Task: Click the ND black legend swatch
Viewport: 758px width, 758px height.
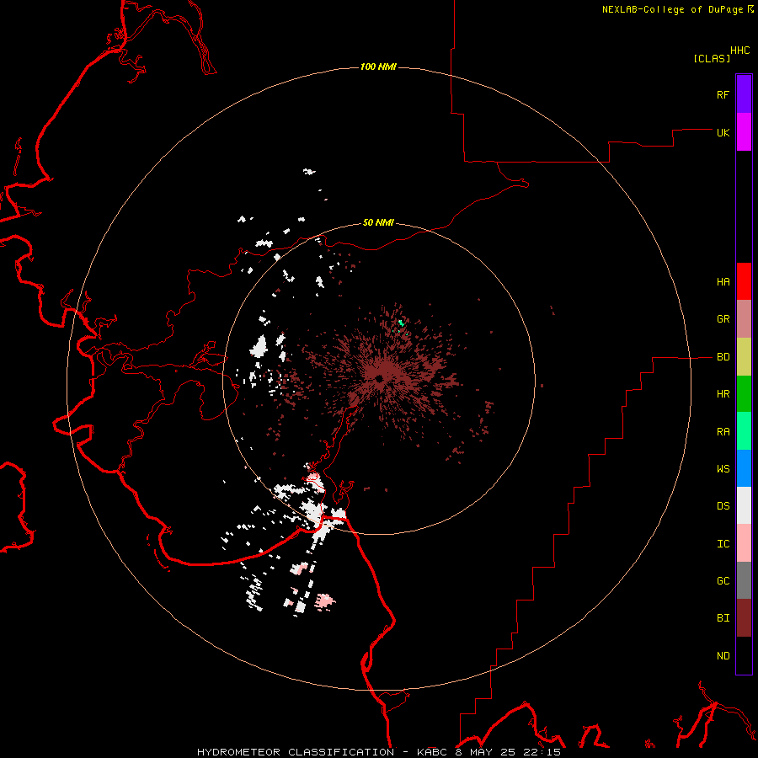Action: 744,655
